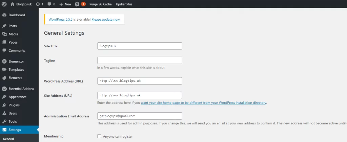Click the WordPress Address (URL) field
Screen dimensions: 347x142
point(140,81)
